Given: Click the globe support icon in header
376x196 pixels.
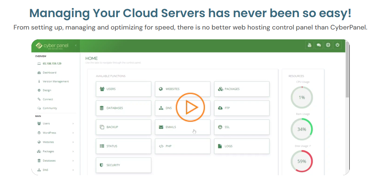Looking at the screenshot, I should point(328,45).
